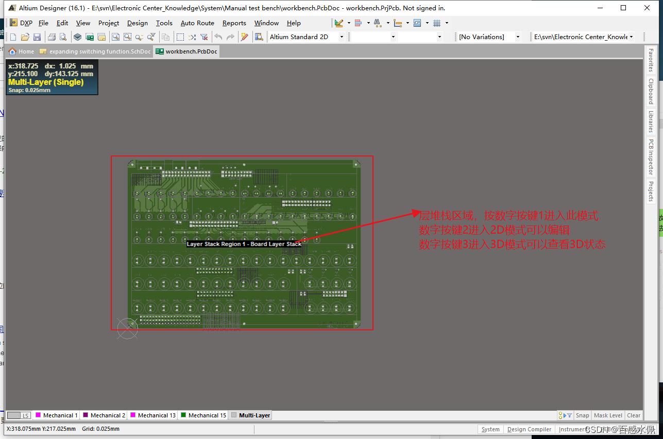
Task: Open the [No Variations] dropdown
Action: (x=518, y=37)
